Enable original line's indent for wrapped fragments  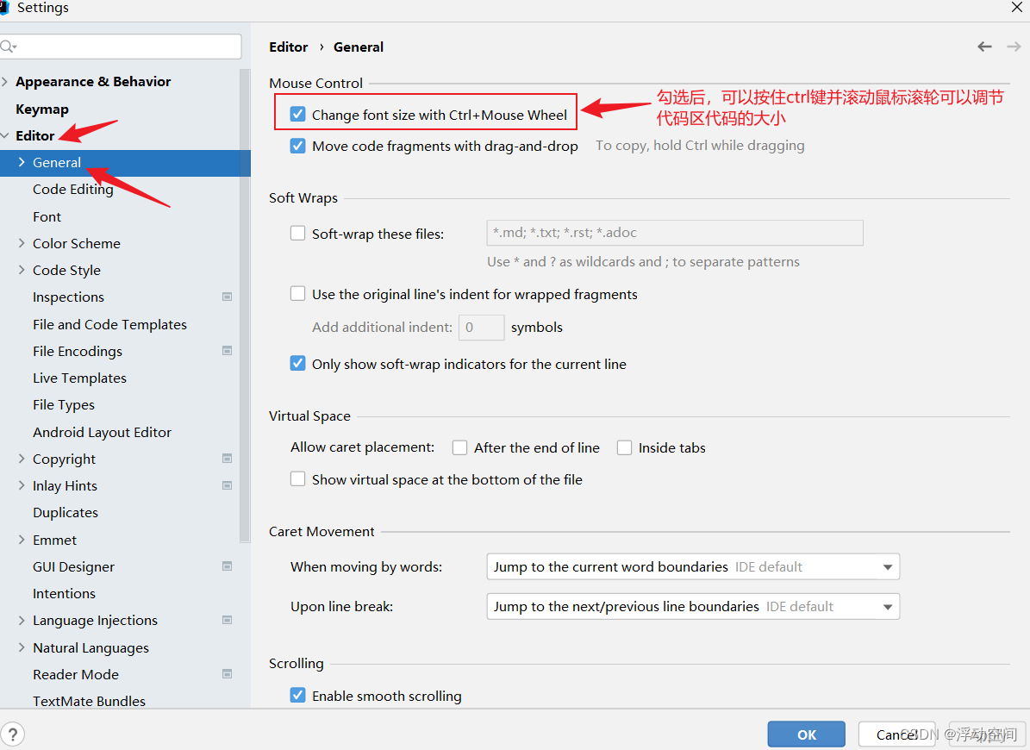pyautogui.click(x=297, y=294)
